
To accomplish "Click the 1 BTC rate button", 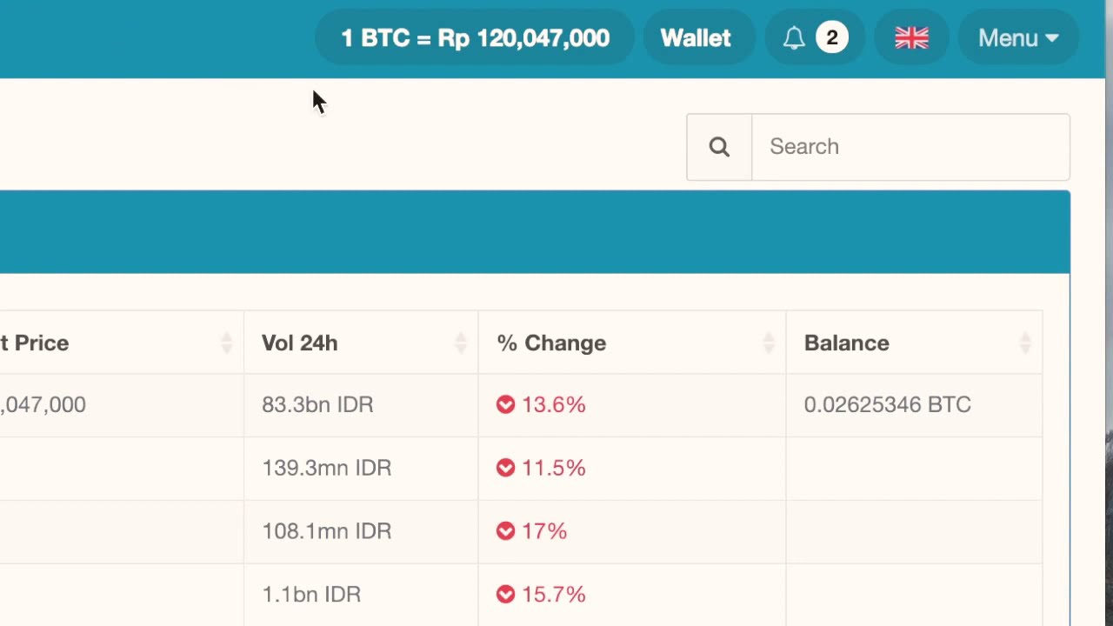I will pos(475,38).
